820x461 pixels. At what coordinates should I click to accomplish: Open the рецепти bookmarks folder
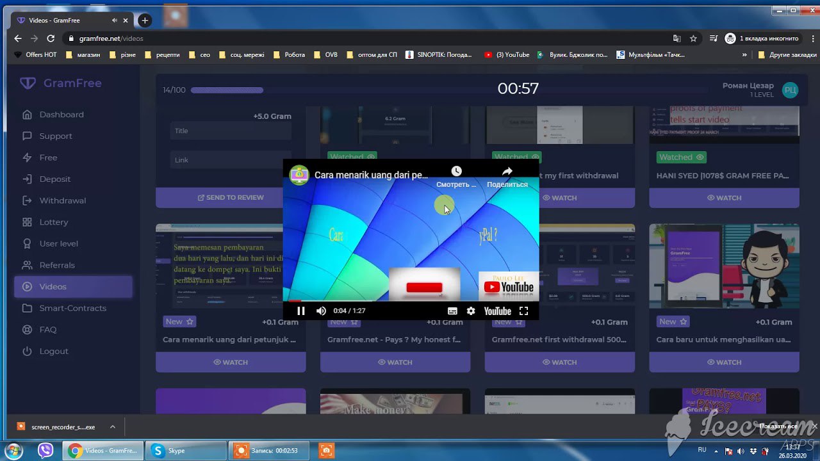coord(163,55)
